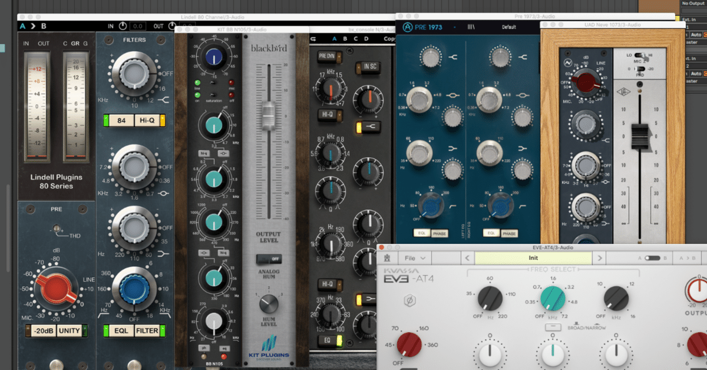Click the high shelf knob in Lindell filters
The height and width of the screenshot is (370, 707).
(134, 74)
